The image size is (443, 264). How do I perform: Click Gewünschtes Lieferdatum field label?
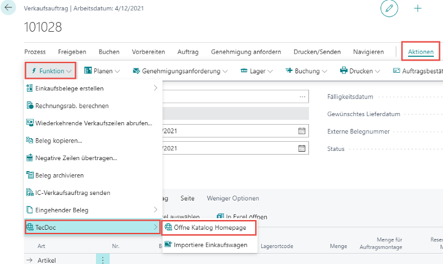[x=363, y=114]
